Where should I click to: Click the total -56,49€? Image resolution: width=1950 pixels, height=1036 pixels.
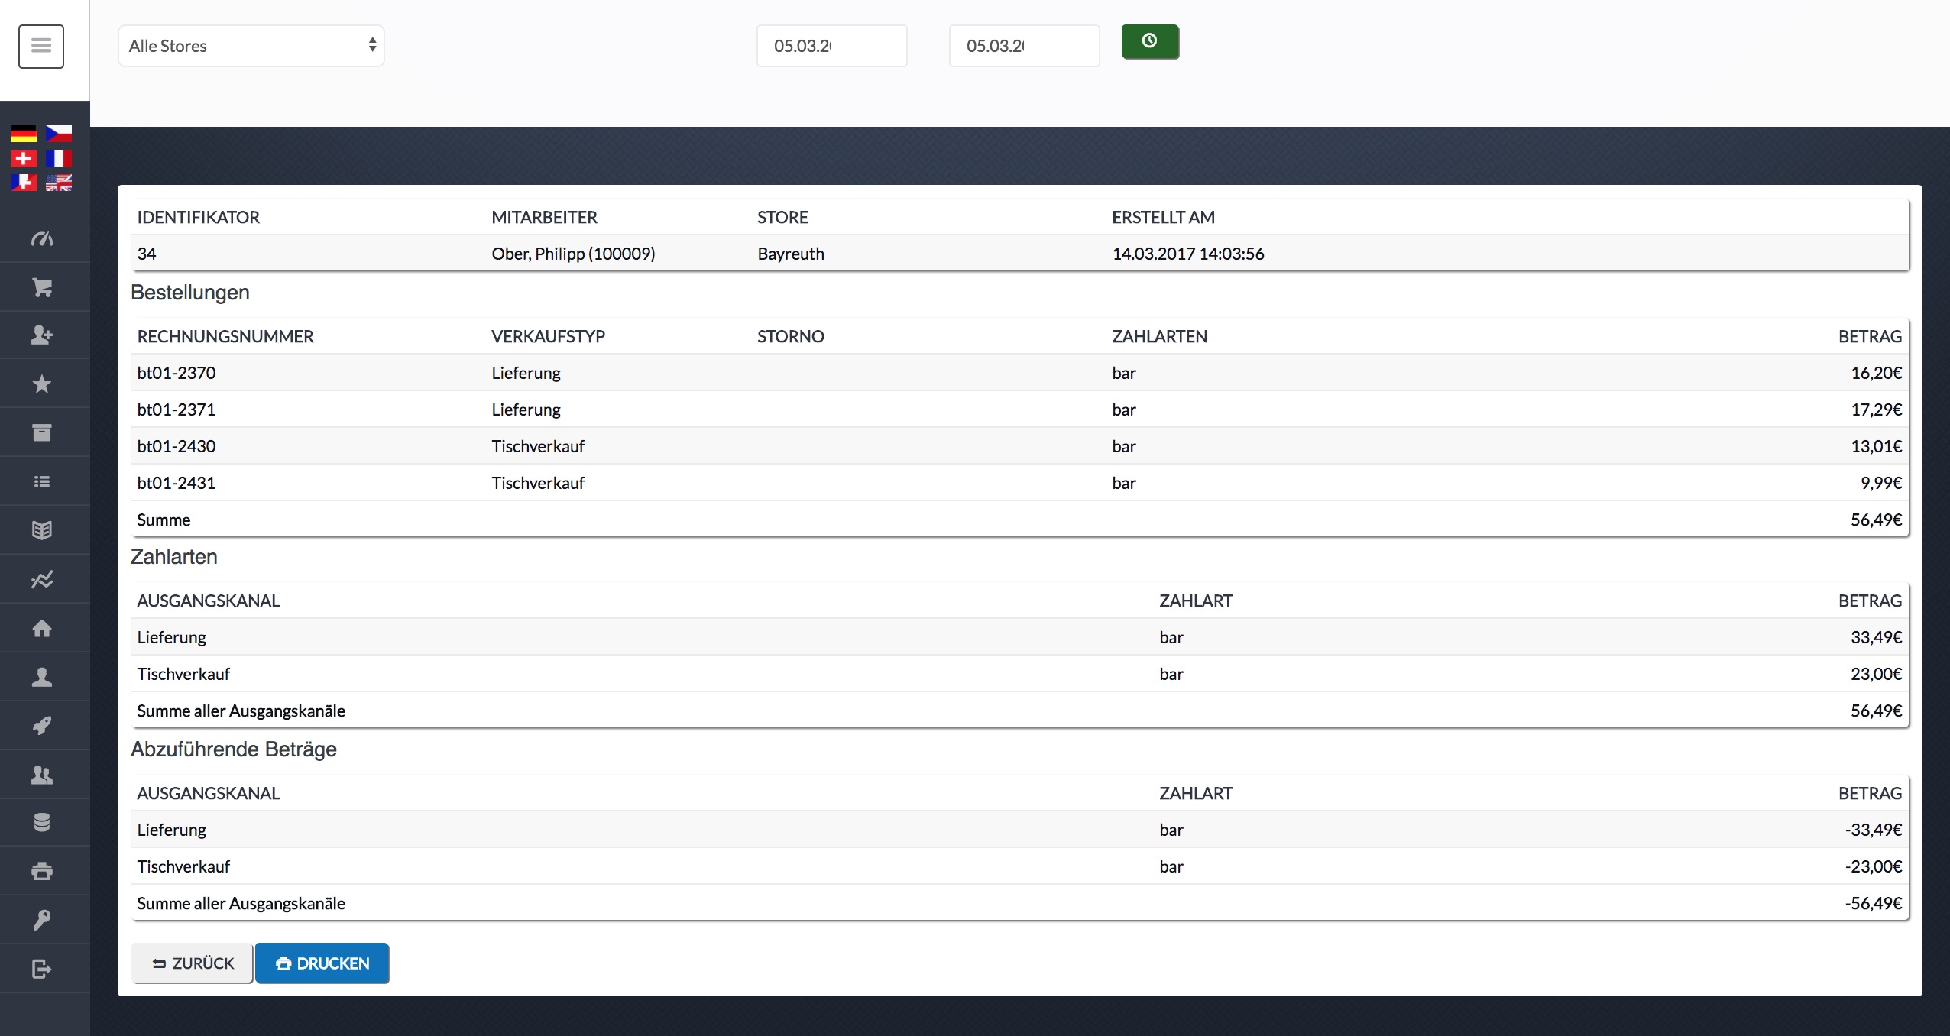(1874, 903)
